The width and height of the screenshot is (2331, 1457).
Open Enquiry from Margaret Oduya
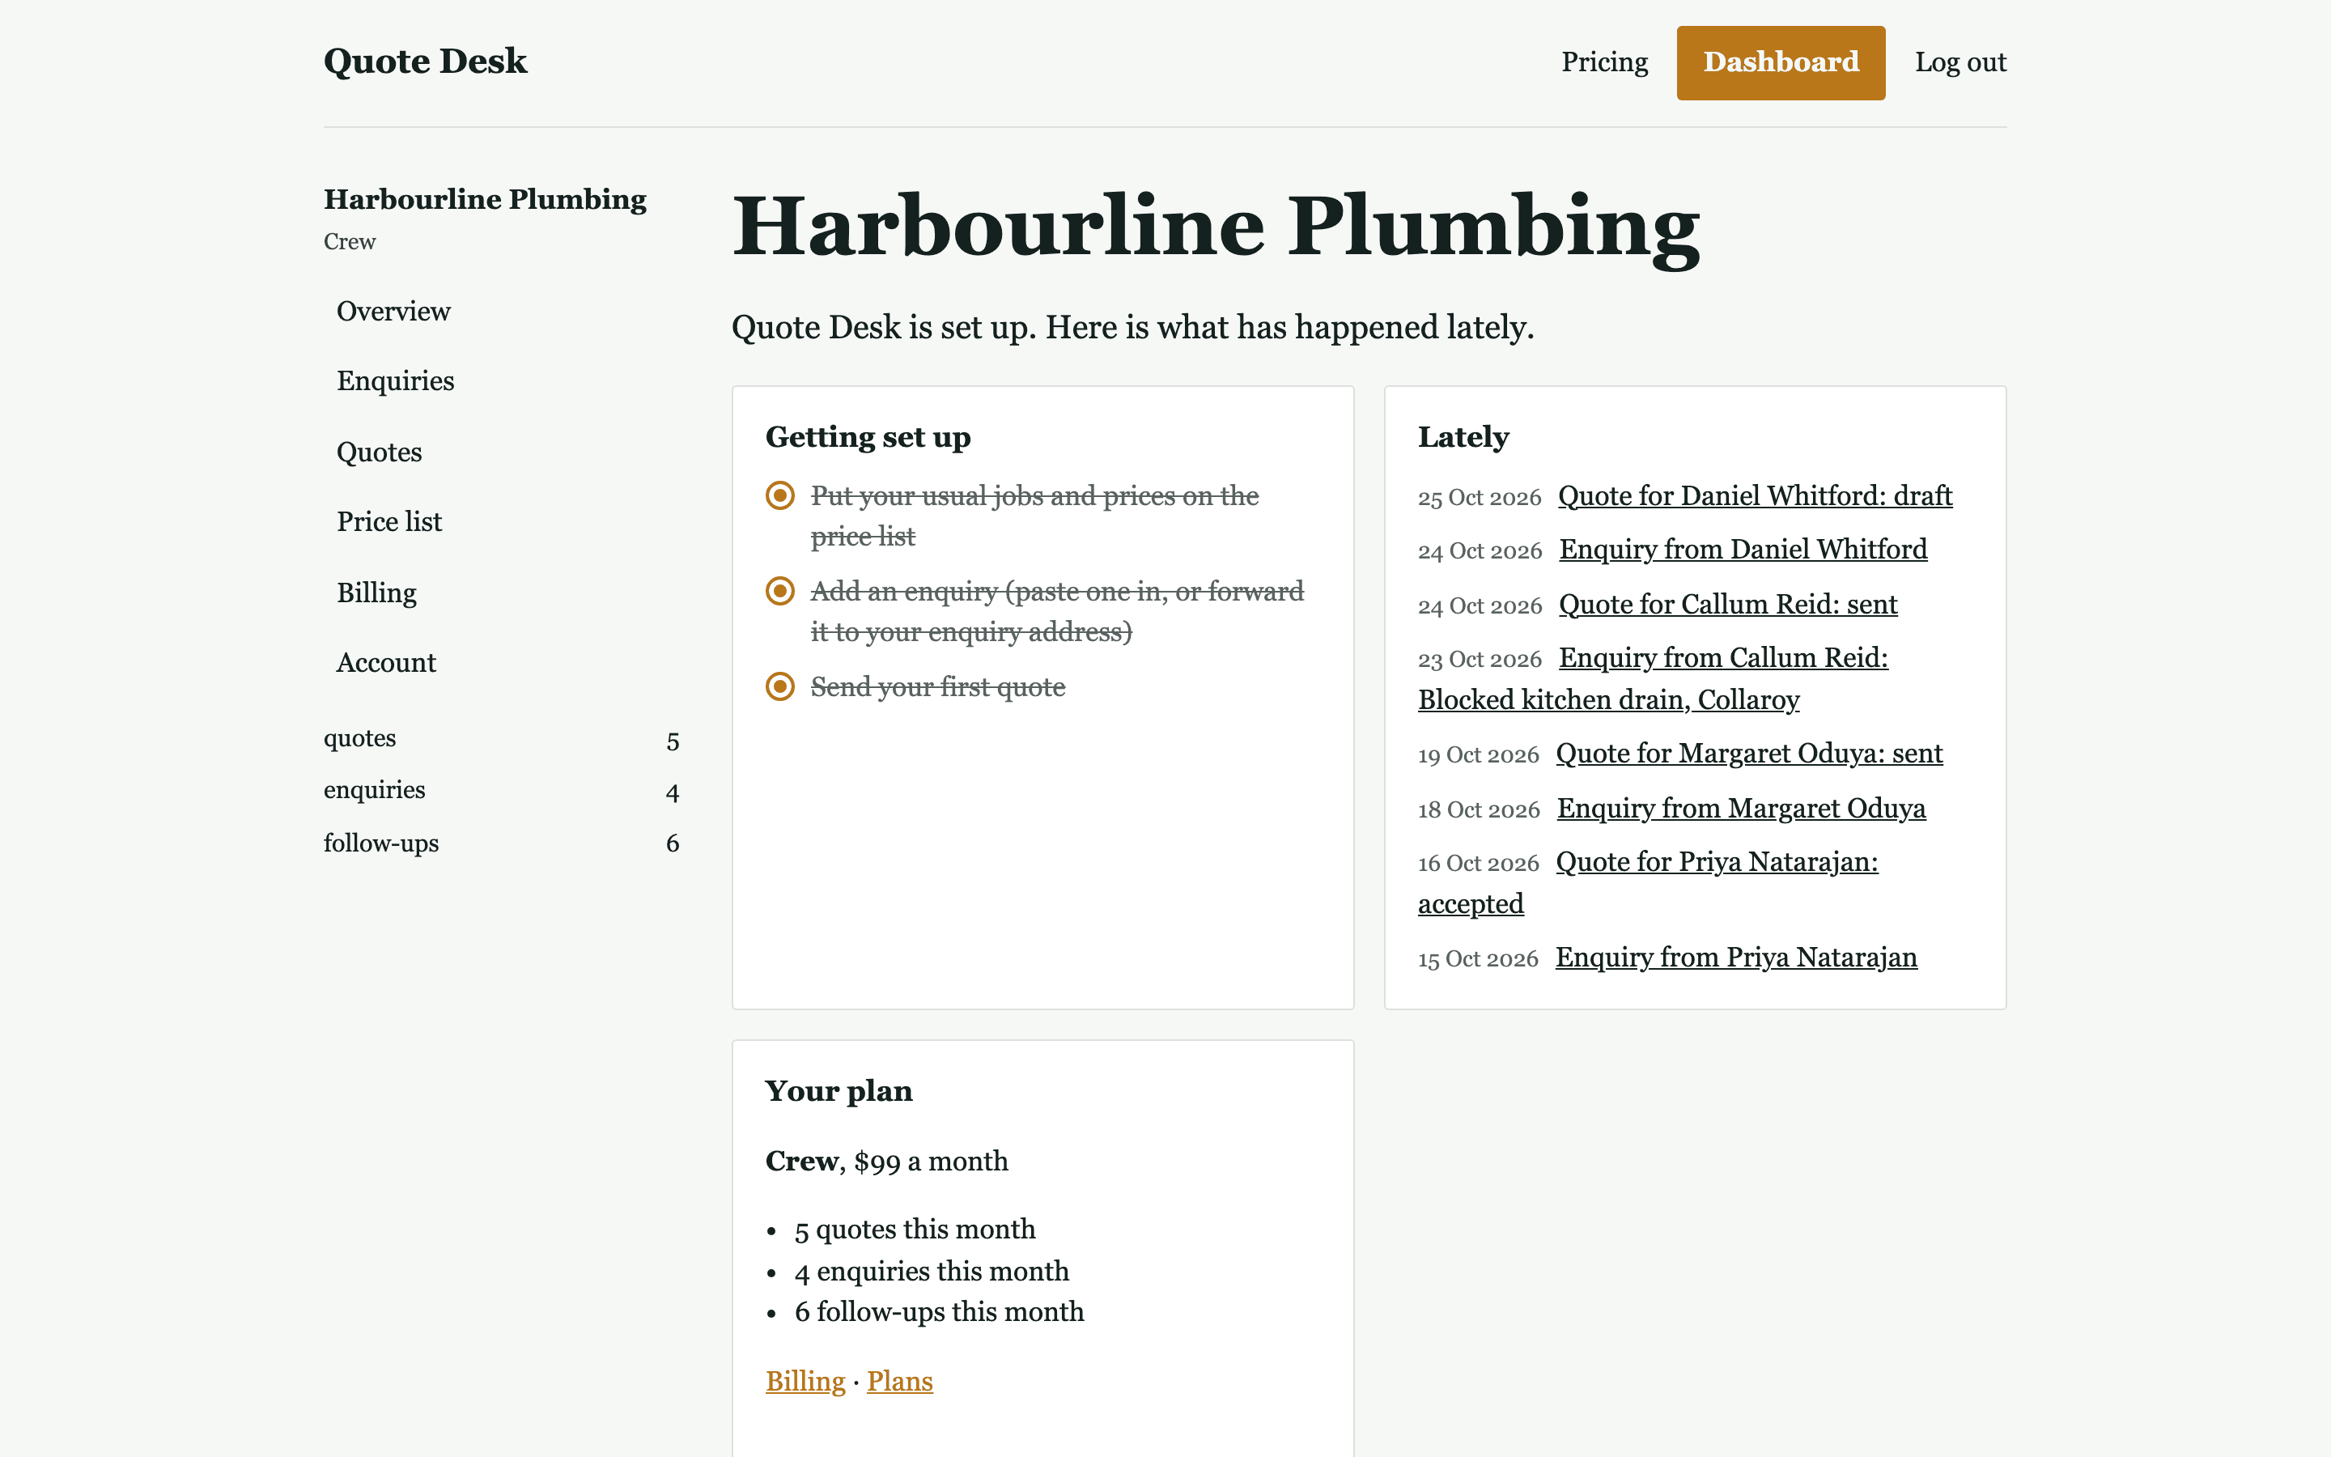click(1740, 809)
